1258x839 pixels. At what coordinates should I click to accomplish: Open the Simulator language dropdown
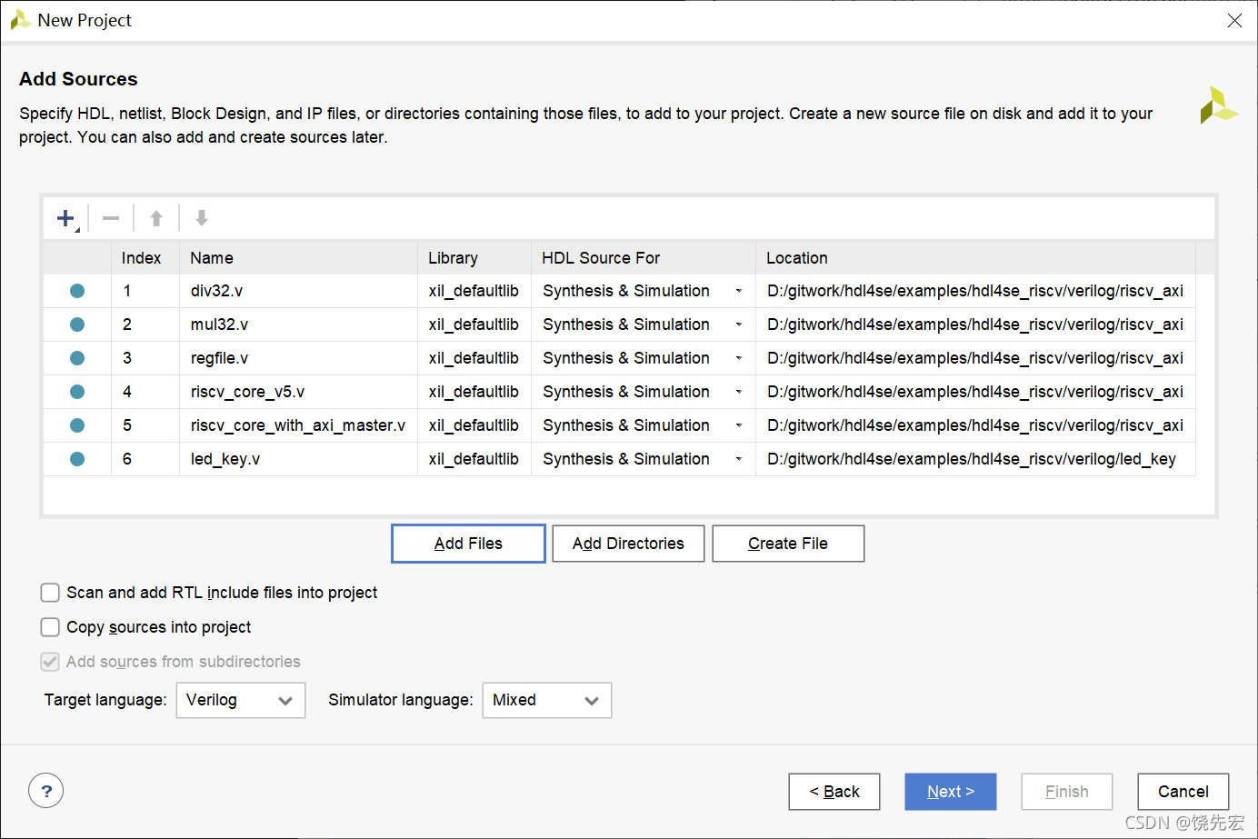(x=546, y=700)
